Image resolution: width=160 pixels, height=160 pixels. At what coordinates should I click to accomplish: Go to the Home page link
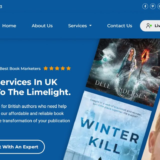point(9,26)
